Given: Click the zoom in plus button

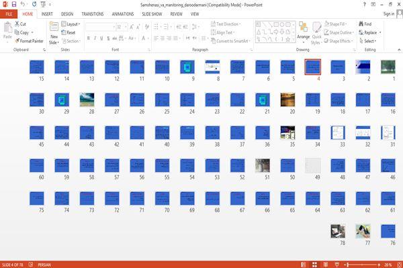Looking at the screenshot, I should click(379, 265).
